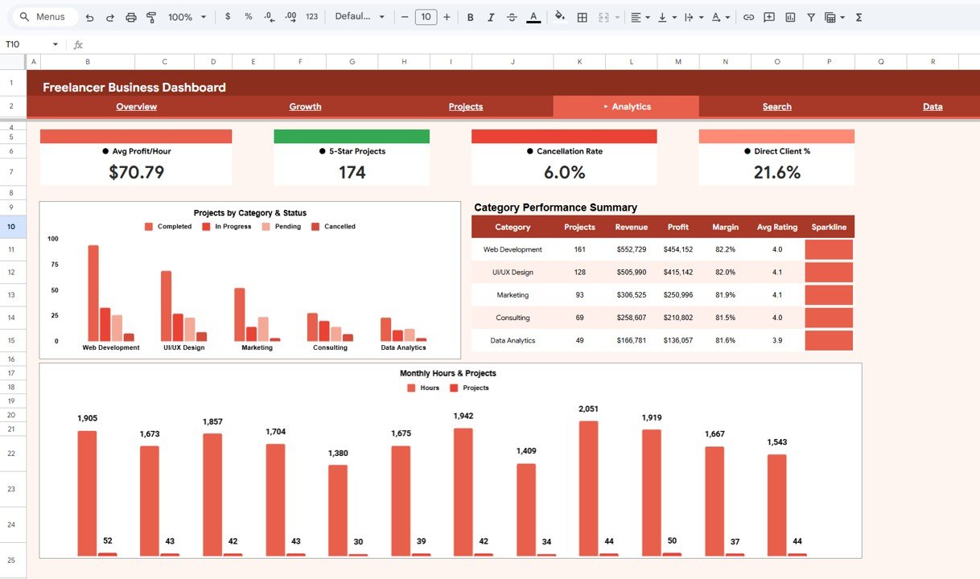The height and width of the screenshot is (579, 980).
Task: Insert a comment
Action: pos(769,16)
